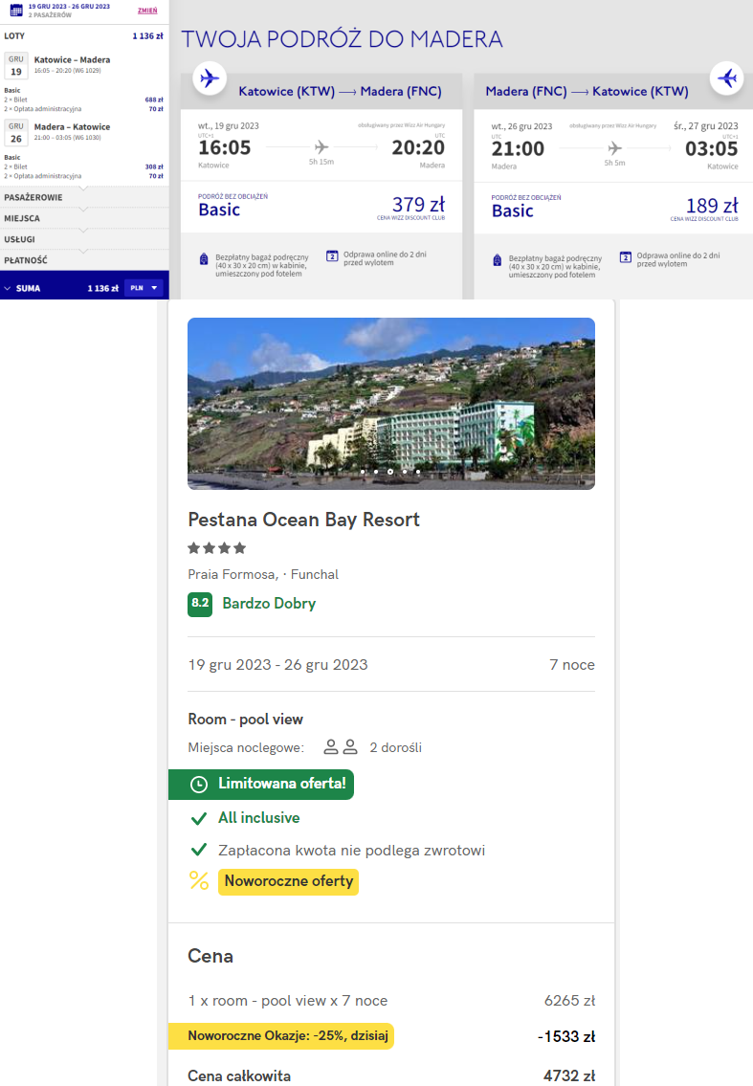The image size is (753, 1086).
Task: Click the return online check-in icon
Action: (625, 256)
